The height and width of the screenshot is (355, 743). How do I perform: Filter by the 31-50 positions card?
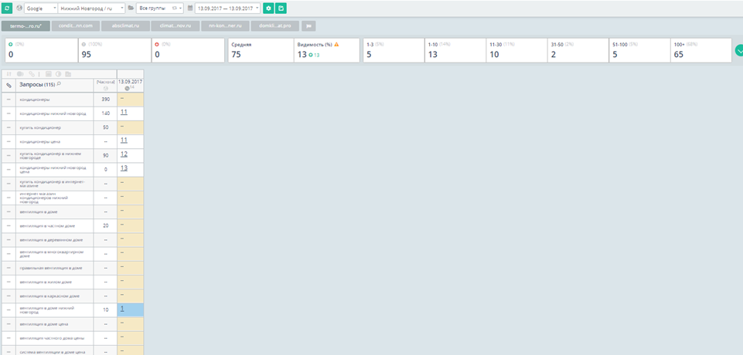578,50
